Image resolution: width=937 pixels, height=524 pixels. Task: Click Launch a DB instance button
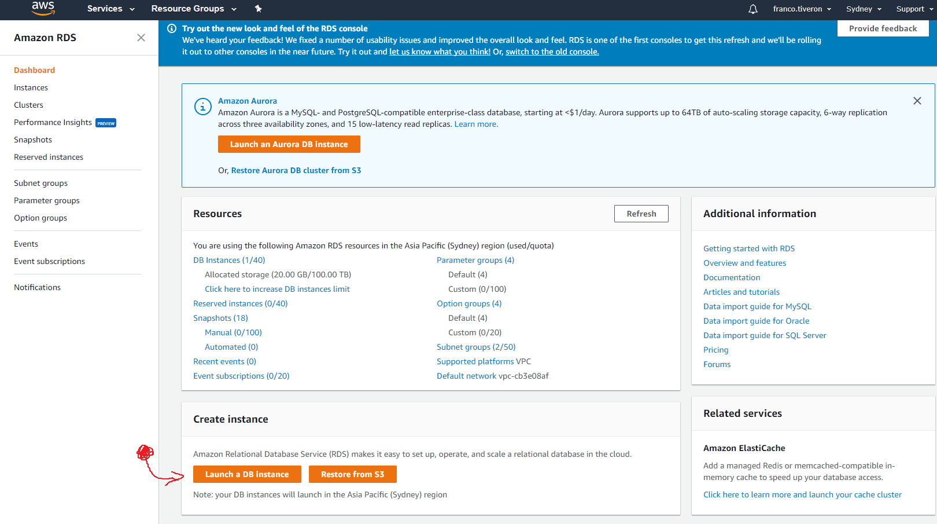point(247,474)
